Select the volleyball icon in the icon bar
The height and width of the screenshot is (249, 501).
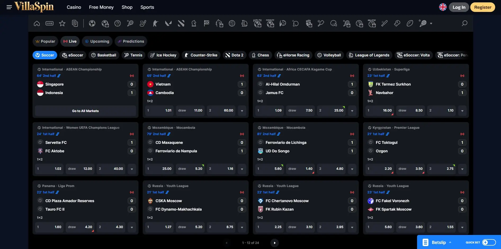[x=232, y=23]
